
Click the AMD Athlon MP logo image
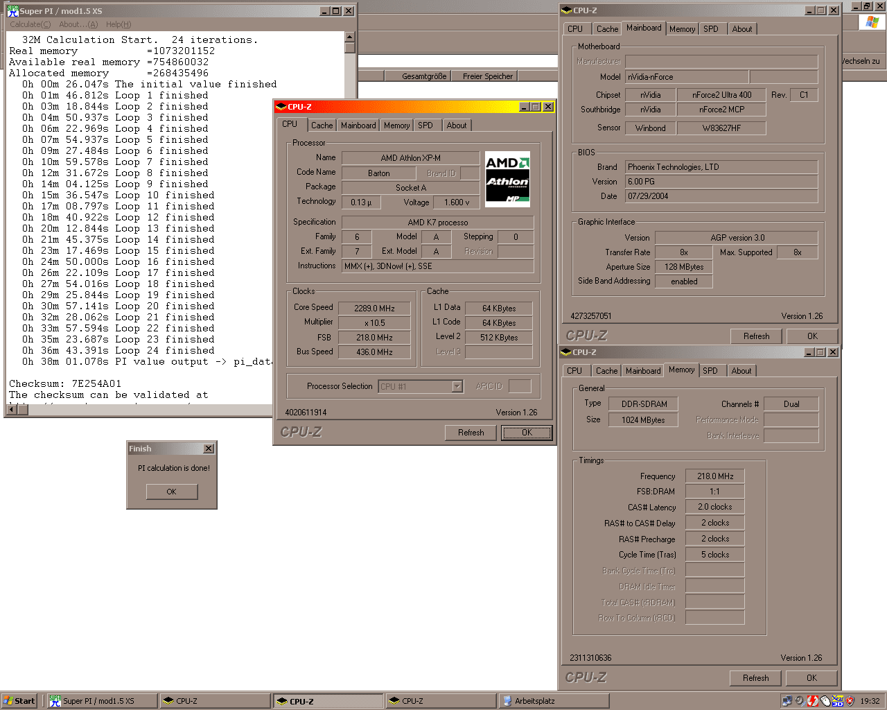507,179
